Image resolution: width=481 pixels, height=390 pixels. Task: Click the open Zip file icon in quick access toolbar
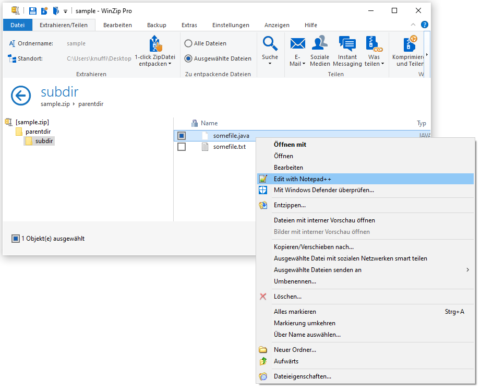click(55, 11)
